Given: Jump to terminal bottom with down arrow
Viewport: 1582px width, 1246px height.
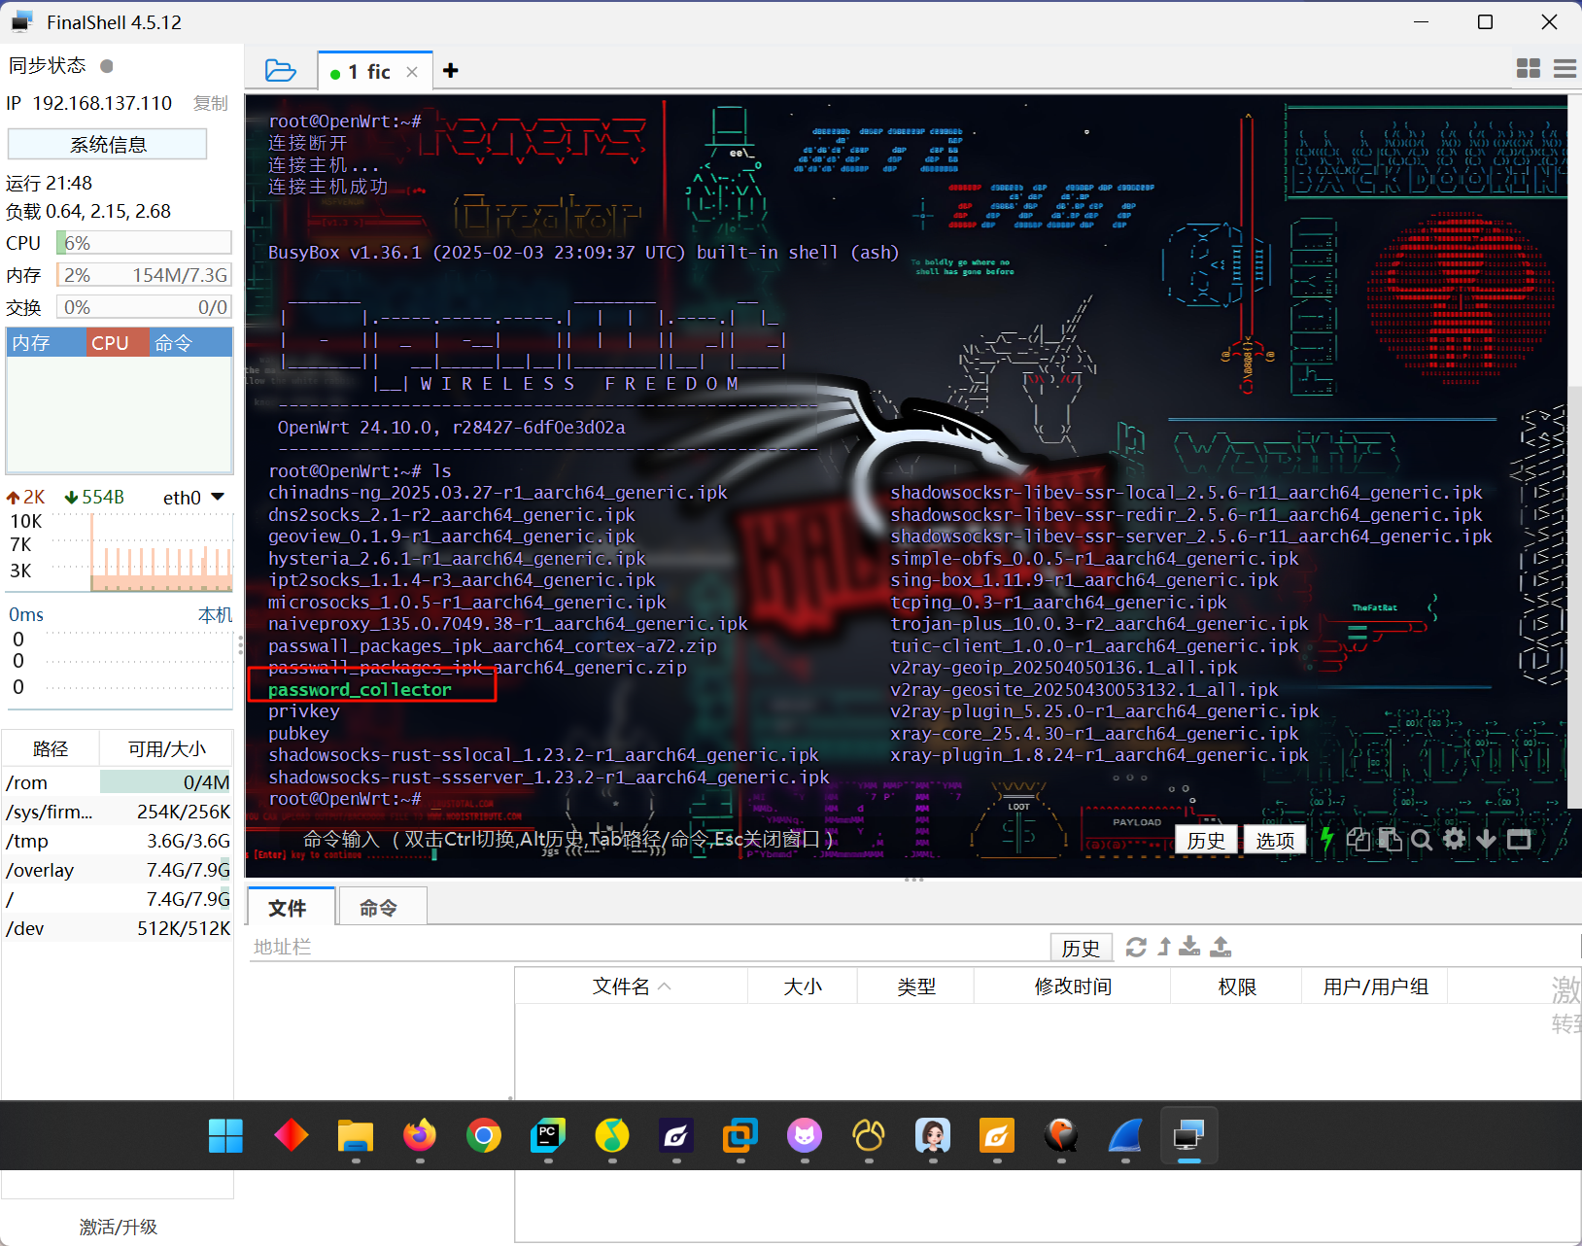Looking at the screenshot, I should click(1486, 840).
